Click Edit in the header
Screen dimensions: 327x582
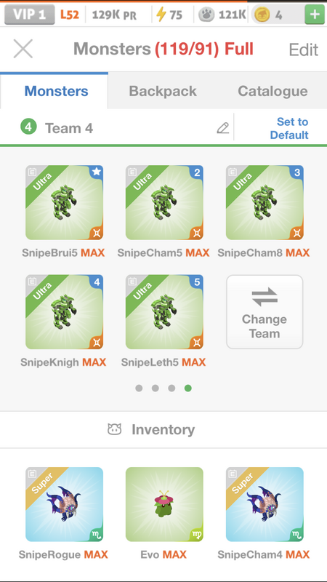pyautogui.click(x=303, y=49)
